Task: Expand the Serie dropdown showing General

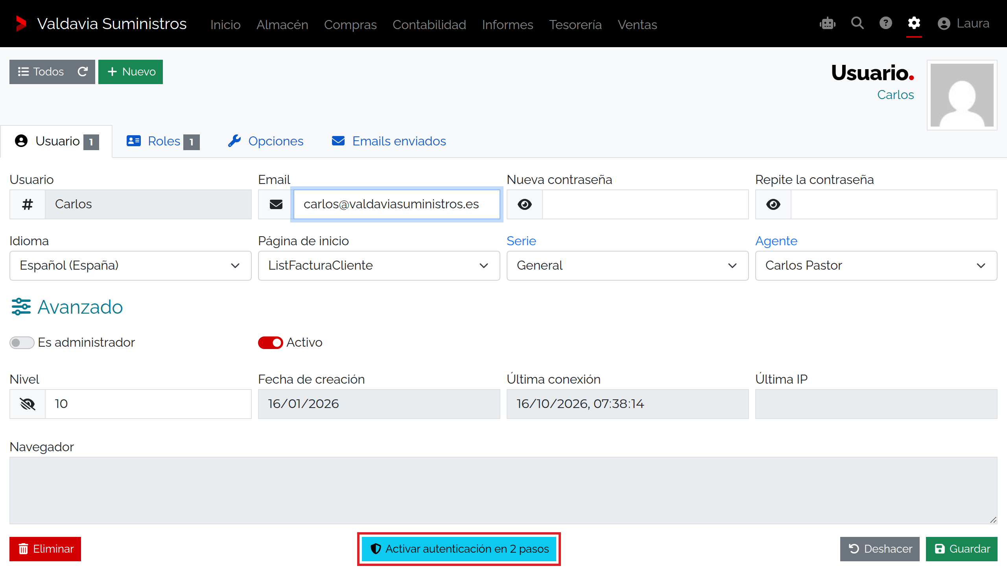Action: [627, 266]
